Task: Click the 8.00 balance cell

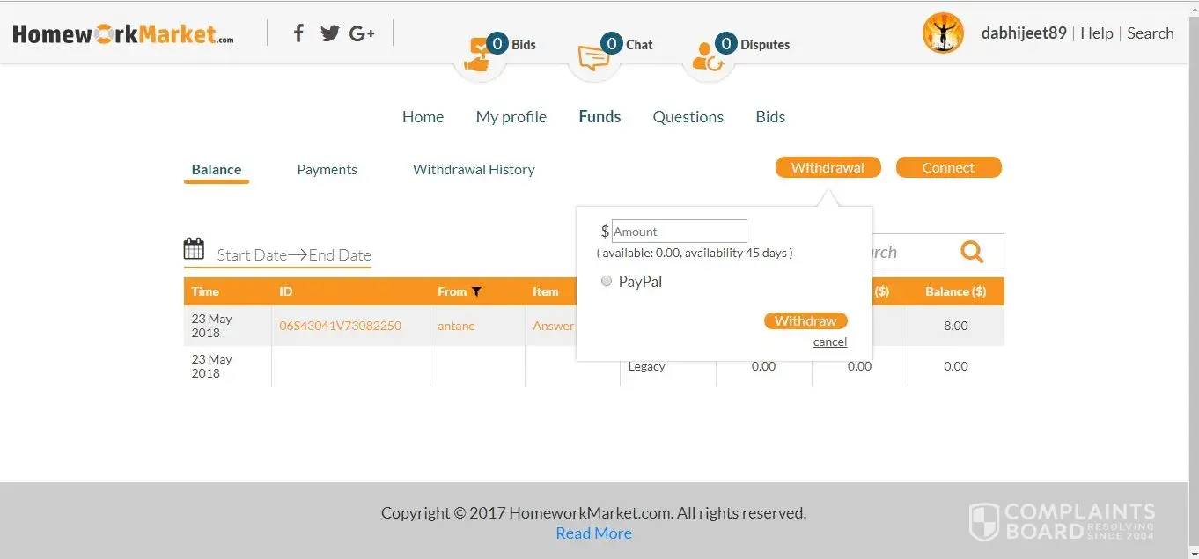Action: [x=956, y=326]
